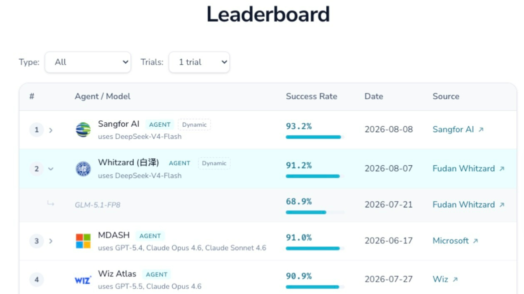Click the 68.9% progress bar
The image size is (524, 294).
pos(315,212)
